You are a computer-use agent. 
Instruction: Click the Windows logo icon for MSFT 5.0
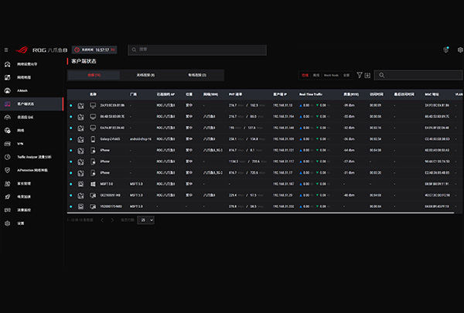click(x=93, y=184)
